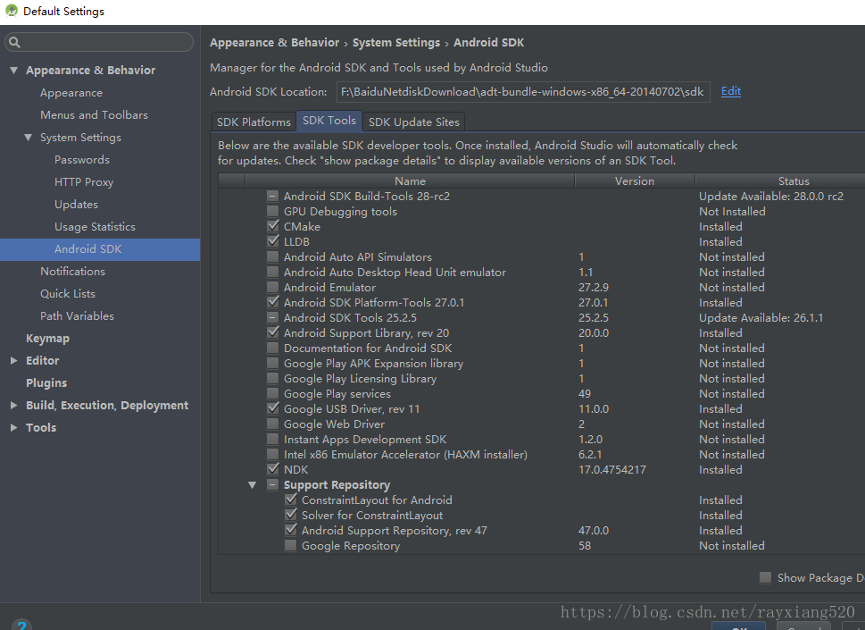Viewport: 865px width, 630px height.
Task: Uncheck Google USB Driver, rev 11
Action: coord(272,408)
